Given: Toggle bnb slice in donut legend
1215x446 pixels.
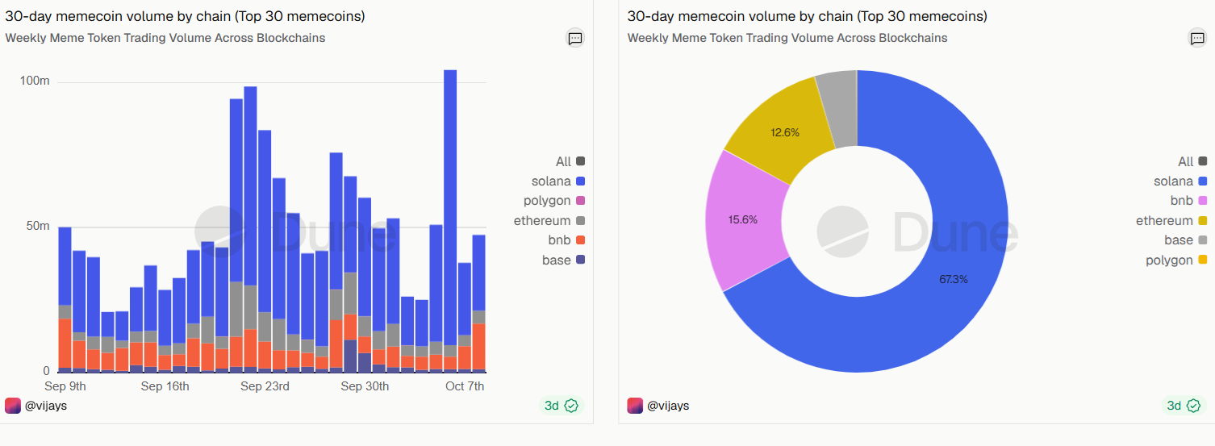Looking at the screenshot, I should click(x=1189, y=201).
